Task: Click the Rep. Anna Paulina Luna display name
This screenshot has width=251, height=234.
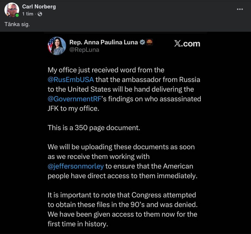Action: click(x=103, y=42)
